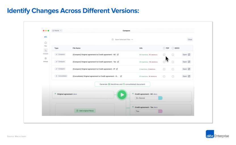Rename the Credit agreement - GC comparison
236x145 pixels.
click(118, 54)
